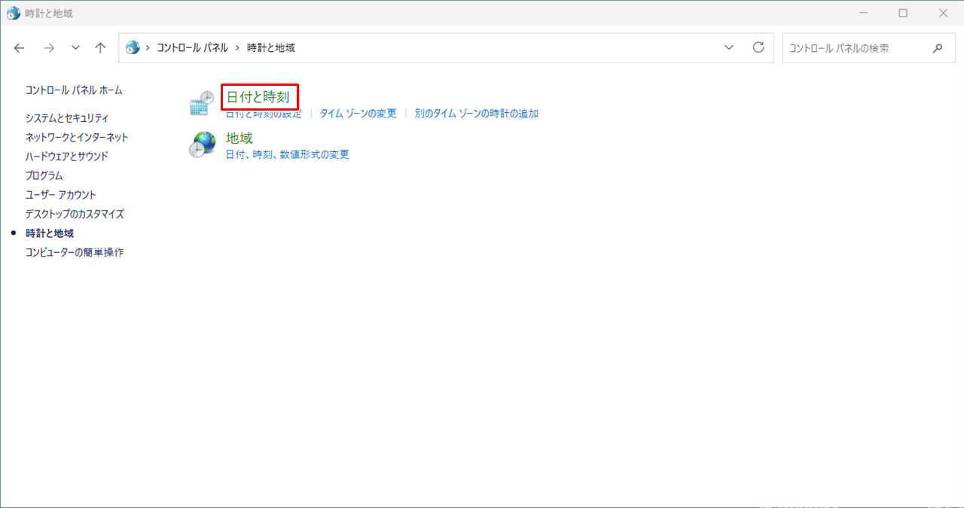The image size is (964, 508).
Task: Click the Control Panel icon in address bar
Action: (x=133, y=48)
